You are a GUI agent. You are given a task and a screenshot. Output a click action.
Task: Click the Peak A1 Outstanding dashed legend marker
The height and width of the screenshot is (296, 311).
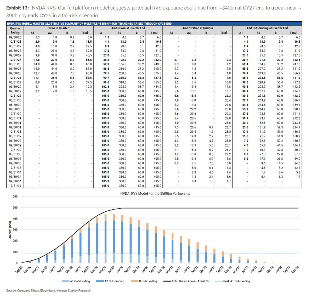[x=219, y=281]
